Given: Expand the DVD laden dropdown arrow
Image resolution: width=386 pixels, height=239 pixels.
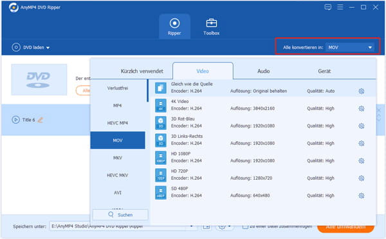Looking at the screenshot, I should coord(48,48).
